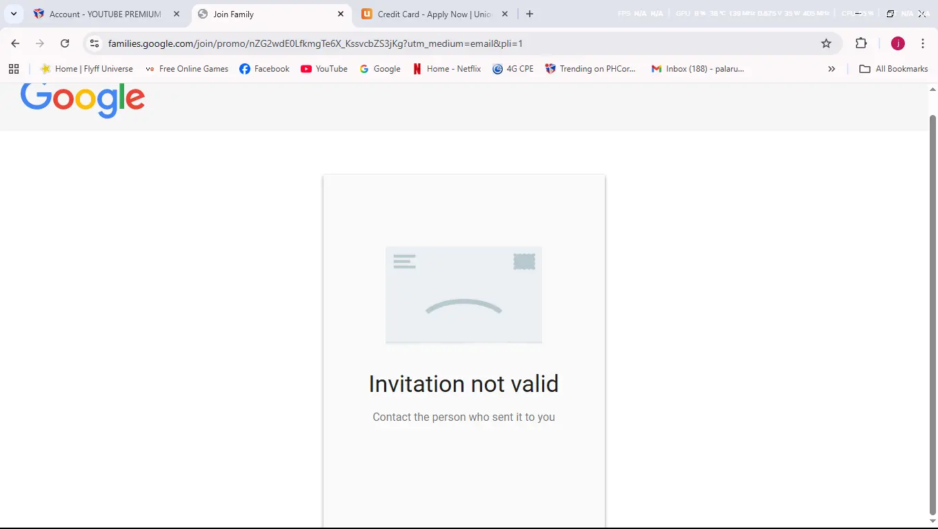The image size is (938, 529).
Task: Click the sad envelope illustration
Action: tap(463, 294)
